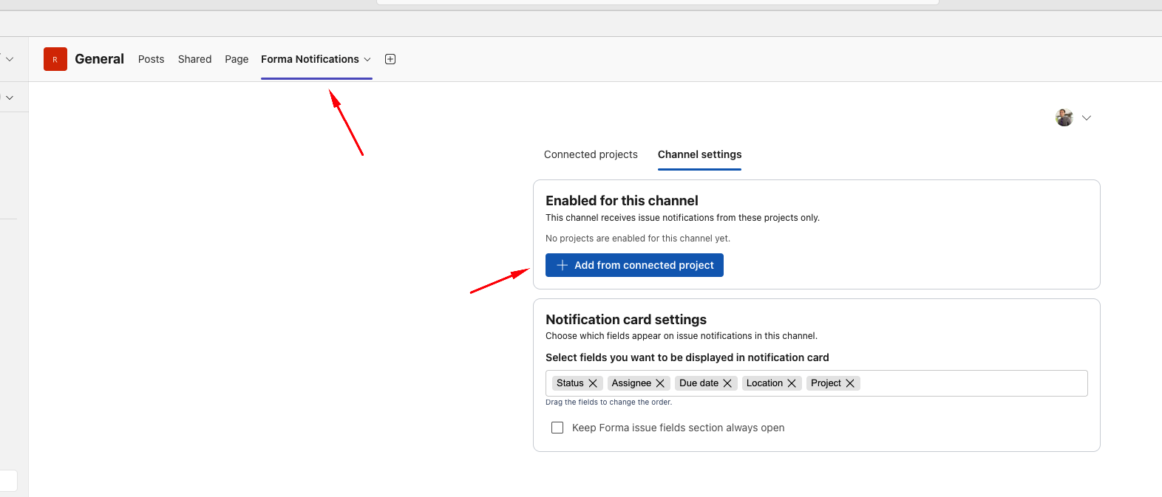Remove the Assignee field chip
Screen dimensions: 1162x497
click(660, 383)
